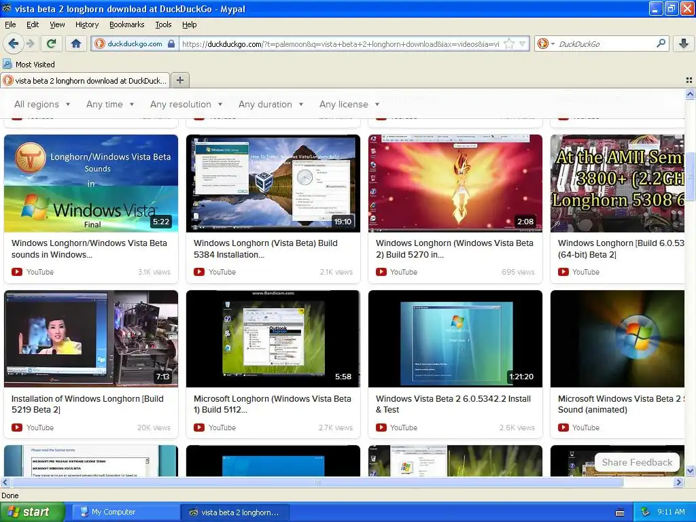The image size is (696, 522).
Task: Click the Share Feedback button
Action: tap(637, 462)
